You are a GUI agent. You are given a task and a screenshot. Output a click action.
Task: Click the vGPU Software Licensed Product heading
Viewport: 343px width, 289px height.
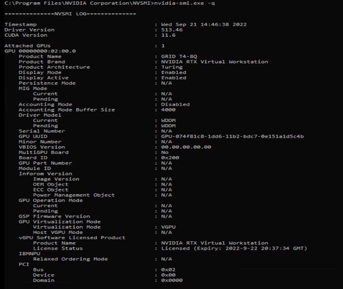72,238
